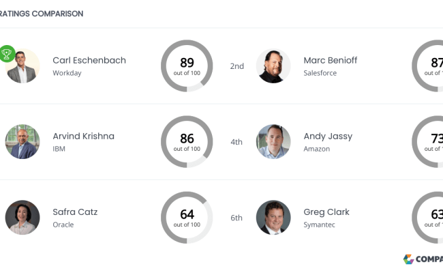Open Carl Eschenbach's profile photo
This screenshot has width=443, height=273.
point(22,66)
